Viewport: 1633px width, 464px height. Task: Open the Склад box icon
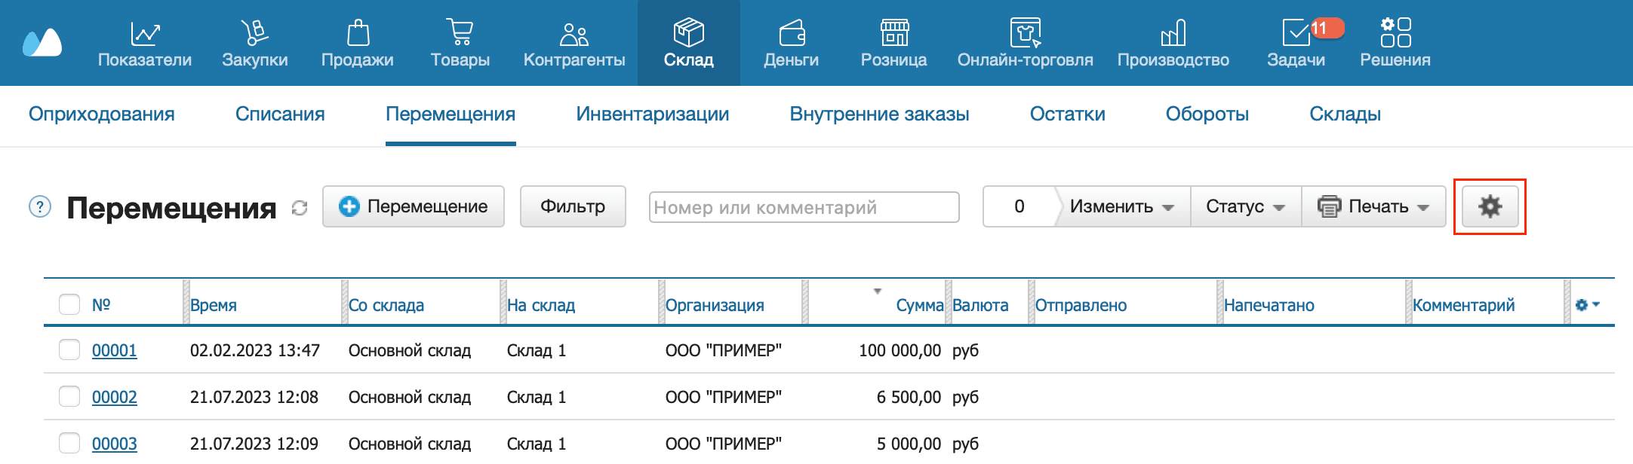[689, 33]
